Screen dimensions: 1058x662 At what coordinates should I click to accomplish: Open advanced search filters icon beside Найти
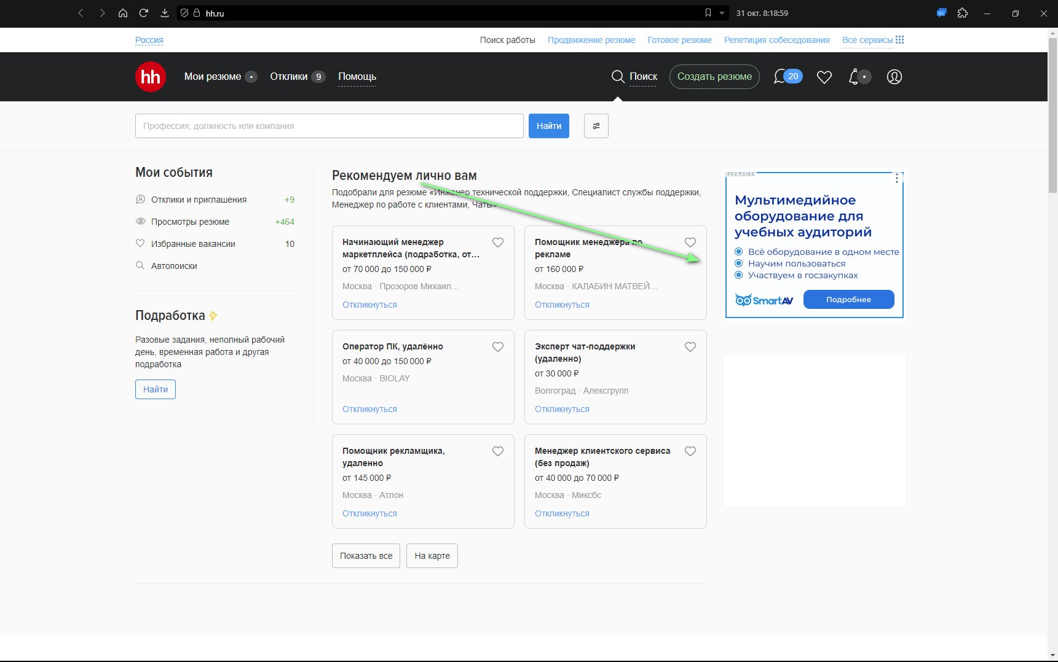coord(595,126)
